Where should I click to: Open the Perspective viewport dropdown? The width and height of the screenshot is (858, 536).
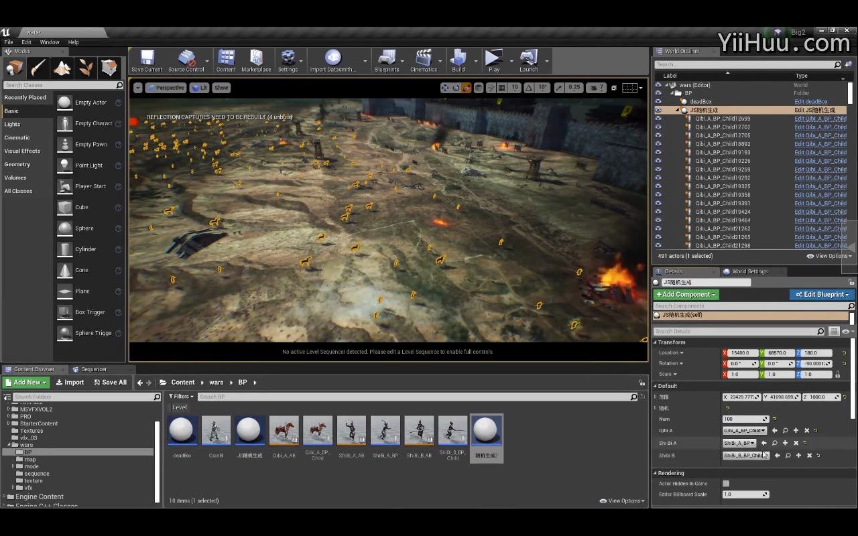166,88
